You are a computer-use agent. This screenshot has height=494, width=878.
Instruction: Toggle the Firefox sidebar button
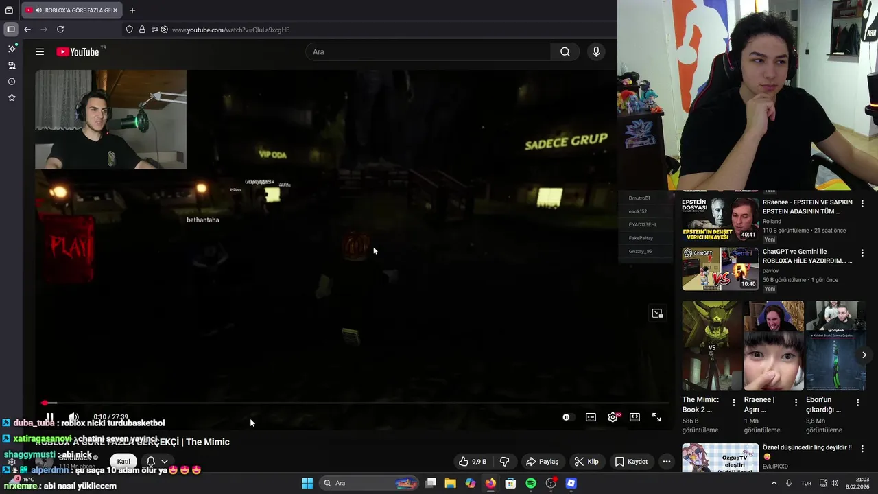11,30
